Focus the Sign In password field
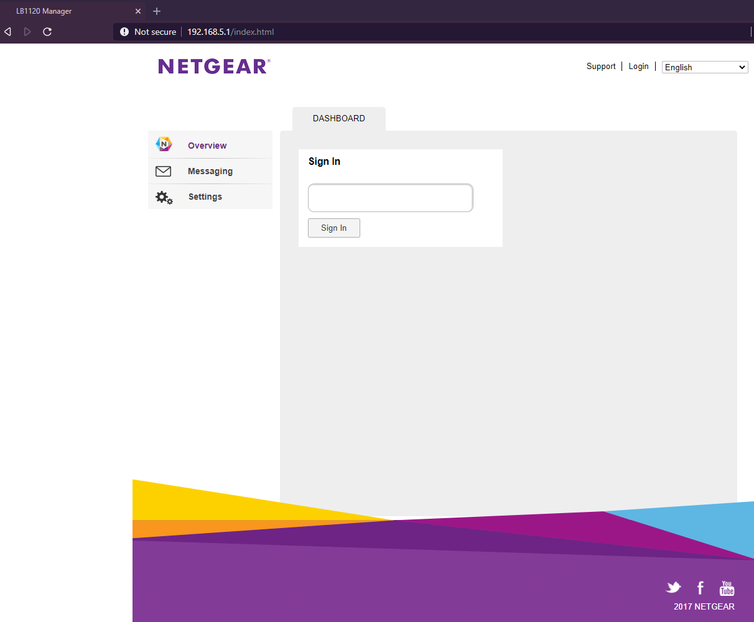Screen dimensions: 754x622 click(x=391, y=198)
